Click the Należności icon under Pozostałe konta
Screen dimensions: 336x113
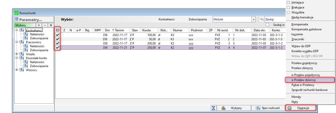coord(26,62)
